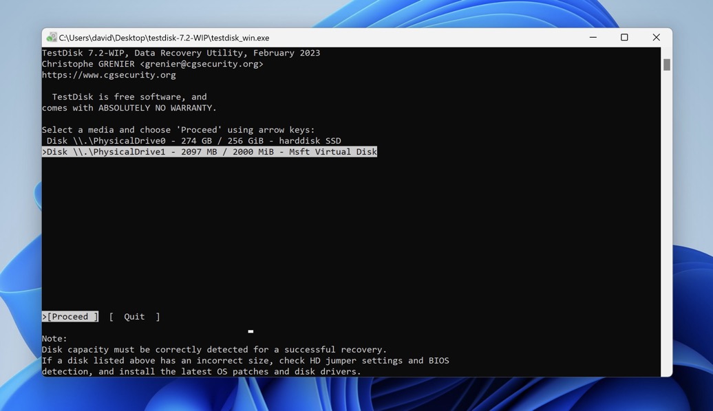Click the 'Note:' label text
This screenshot has width=713, height=411.
(x=54, y=339)
